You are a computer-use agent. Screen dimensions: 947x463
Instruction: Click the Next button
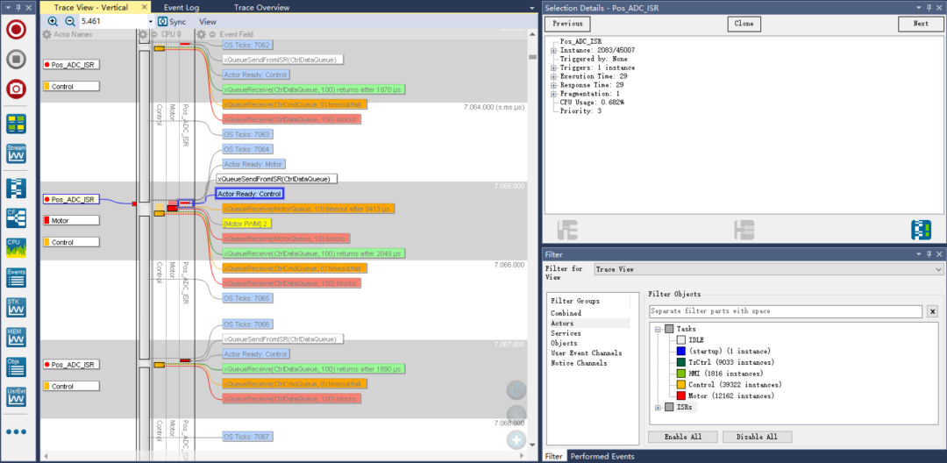click(x=921, y=24)
